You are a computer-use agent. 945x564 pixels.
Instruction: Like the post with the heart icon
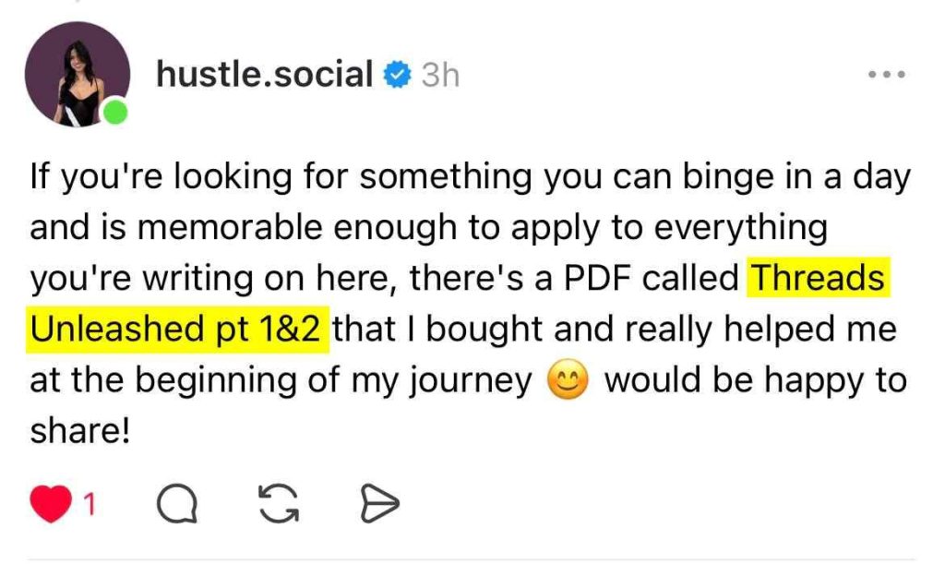click(51, 503)
